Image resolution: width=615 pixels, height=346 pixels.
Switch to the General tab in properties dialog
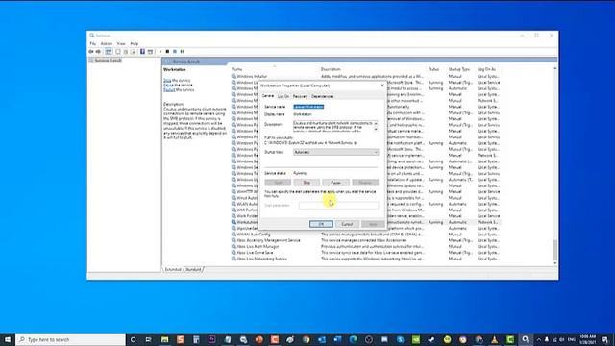[x=268, y=96]
